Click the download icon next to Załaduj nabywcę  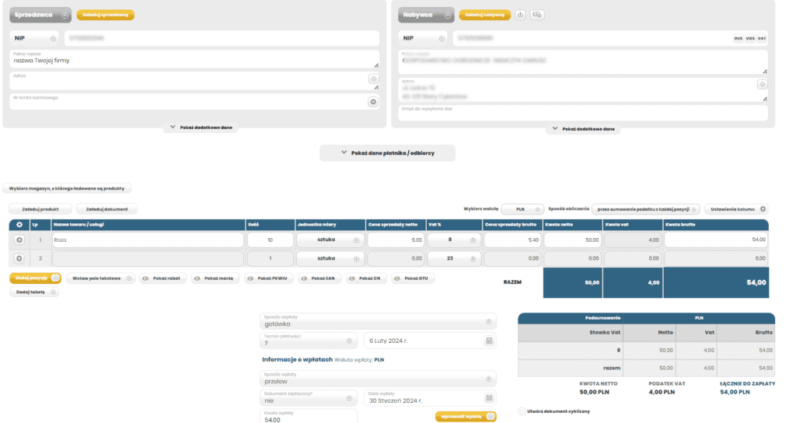pyautogui.click(x=520, y=15)
